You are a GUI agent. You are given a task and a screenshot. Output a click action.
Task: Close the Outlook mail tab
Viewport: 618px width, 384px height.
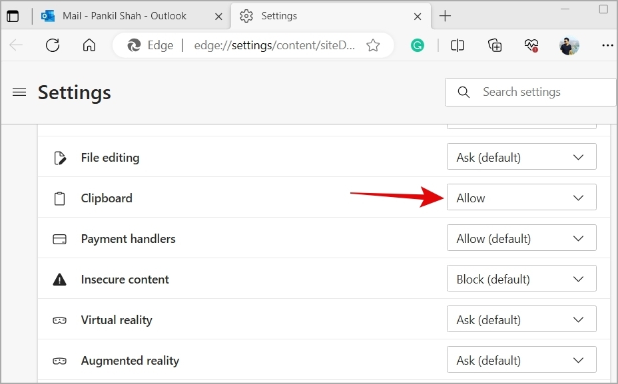point(218,16)
